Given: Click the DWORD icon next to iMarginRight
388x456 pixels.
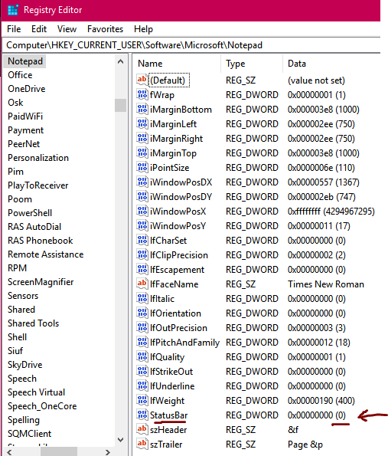Looking at the screenshot, I should (x=142, y=138).
